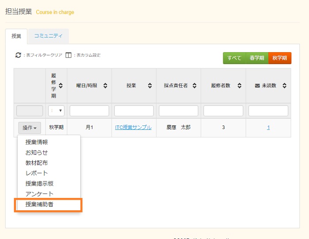Click the 授業 column filter input

134,110
